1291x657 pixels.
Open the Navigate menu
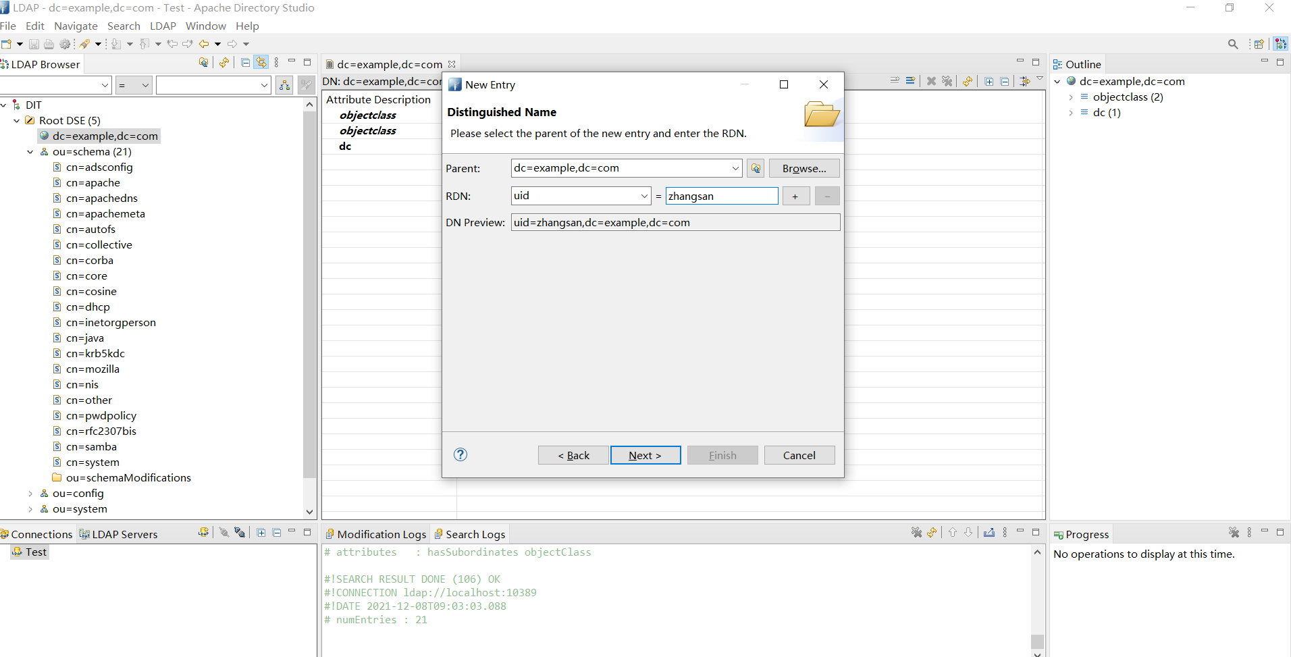click(76, 26)
